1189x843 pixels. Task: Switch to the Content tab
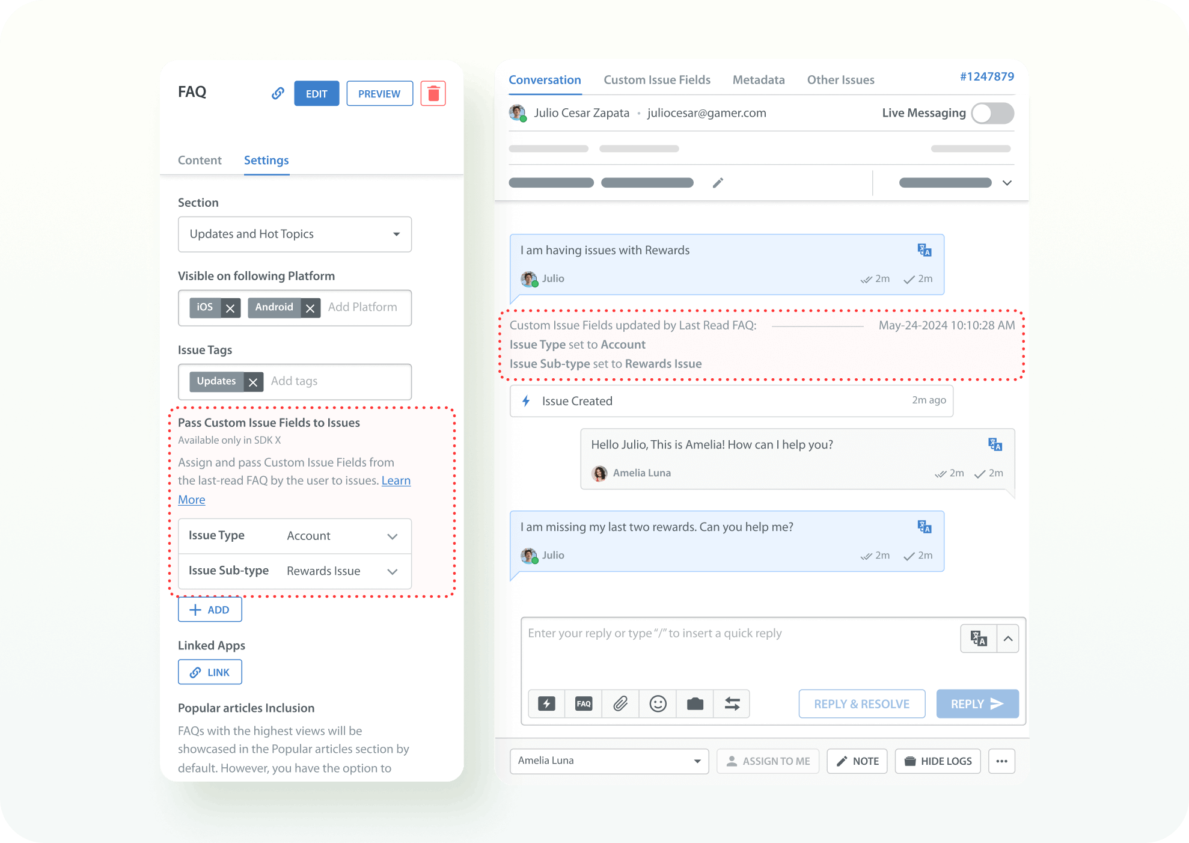point(200,160)
